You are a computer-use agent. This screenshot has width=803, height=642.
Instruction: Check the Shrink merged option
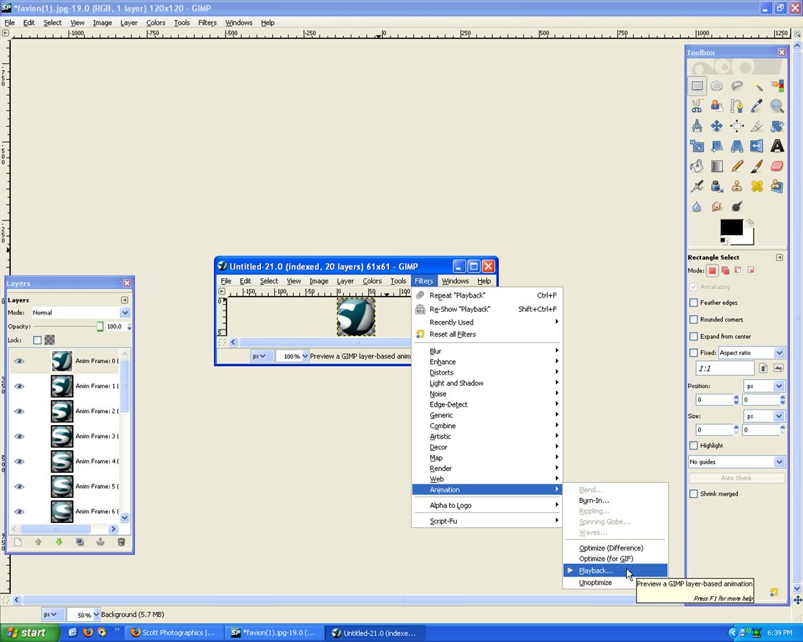(693, 494)
